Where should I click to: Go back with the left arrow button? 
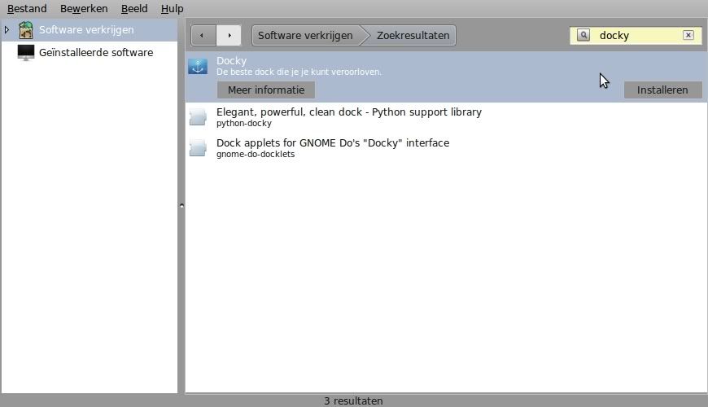coord(203,36)
